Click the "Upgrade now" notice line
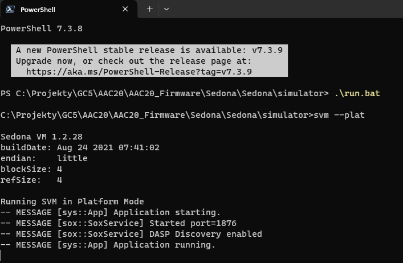 133,61
